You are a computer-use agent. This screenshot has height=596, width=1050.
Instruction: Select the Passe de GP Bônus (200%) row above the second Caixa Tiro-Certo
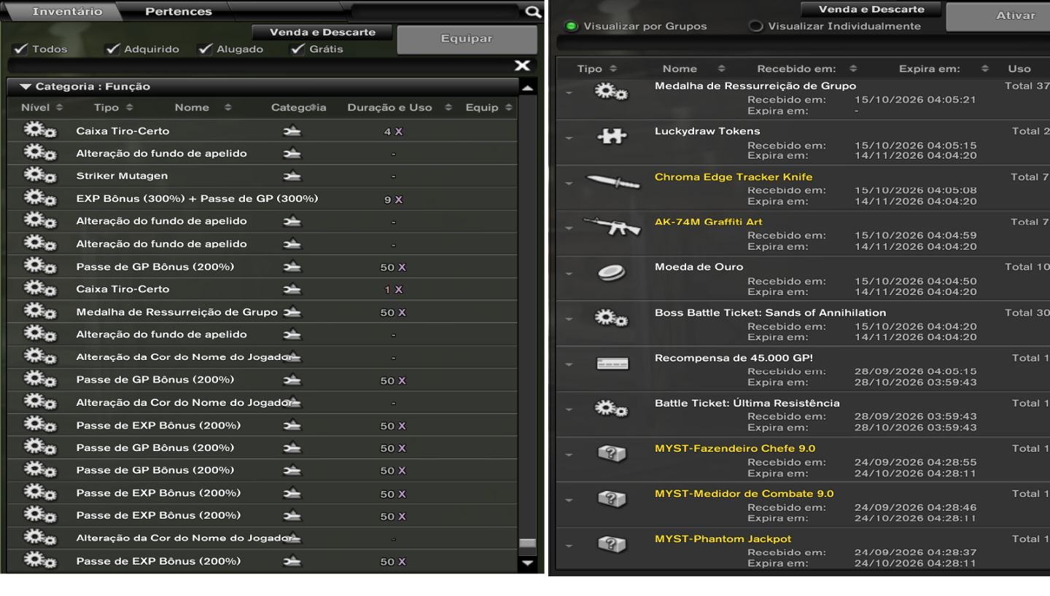tap(262, 267)
